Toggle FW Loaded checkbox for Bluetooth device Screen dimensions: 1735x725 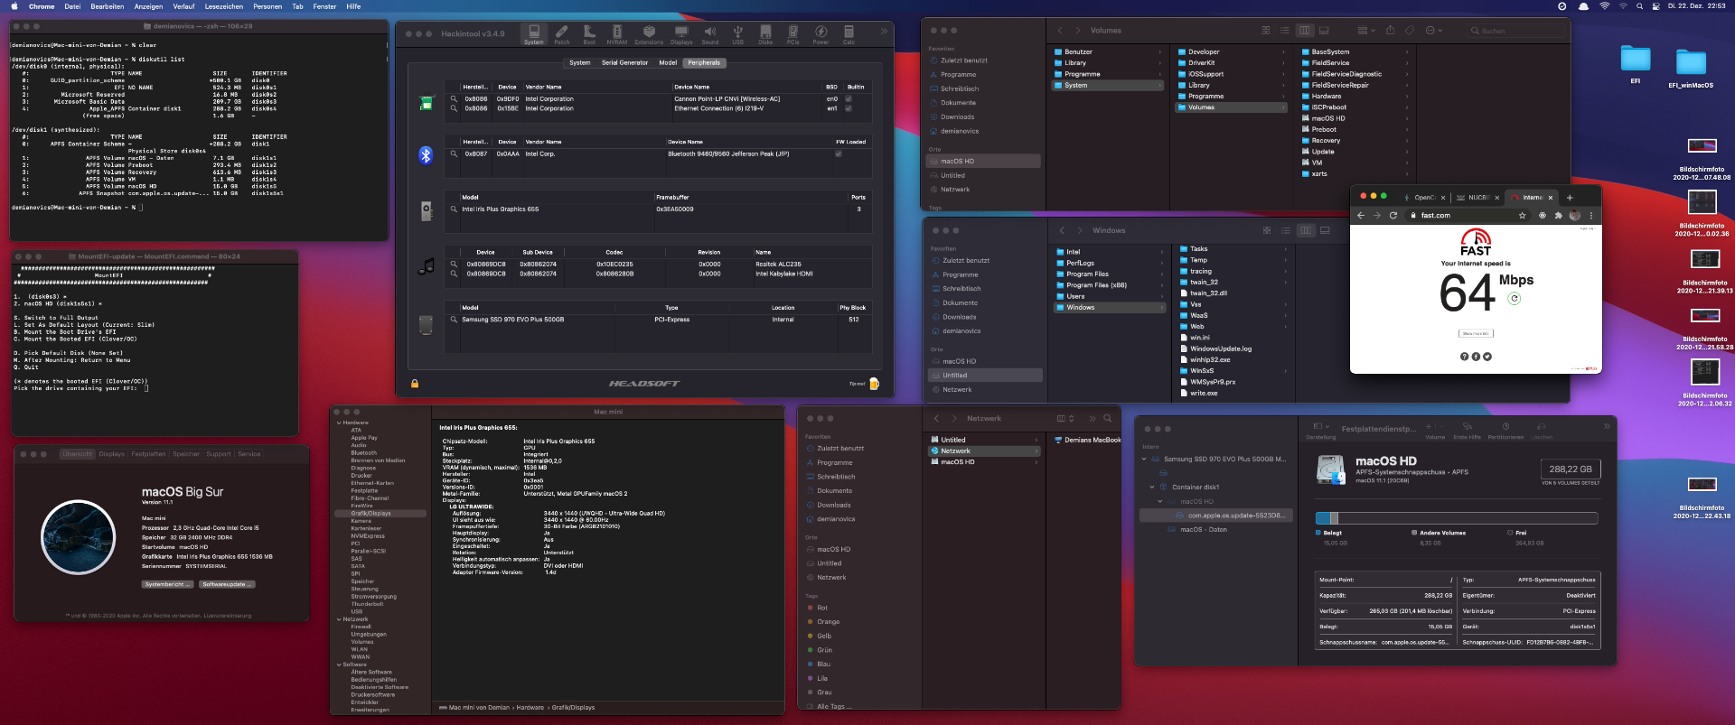click(838, 154)
